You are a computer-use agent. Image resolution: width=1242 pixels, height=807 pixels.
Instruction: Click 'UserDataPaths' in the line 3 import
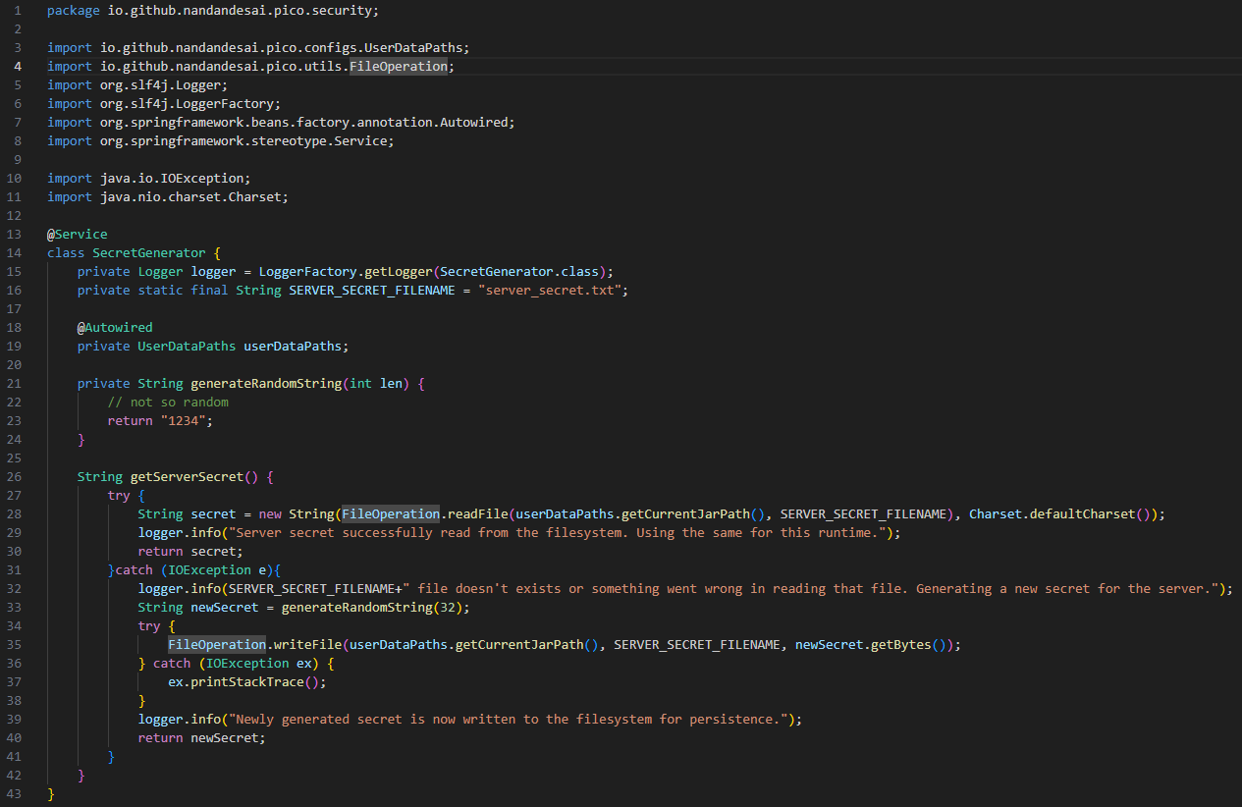point(413,48)
